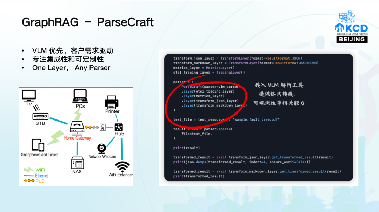
Task: Click the bullet '专注集成性和可定制性'
Action: point(68,59)
